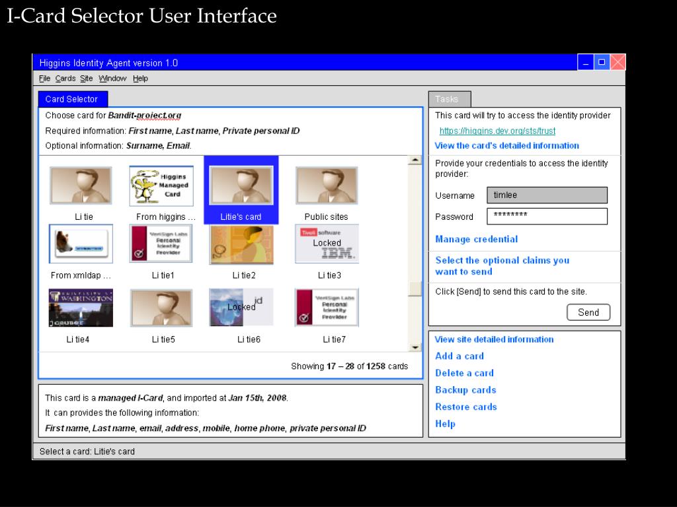The image size is (677, 507).
Task: Click the card list scroll up arrow
Action: click(415, 160)
